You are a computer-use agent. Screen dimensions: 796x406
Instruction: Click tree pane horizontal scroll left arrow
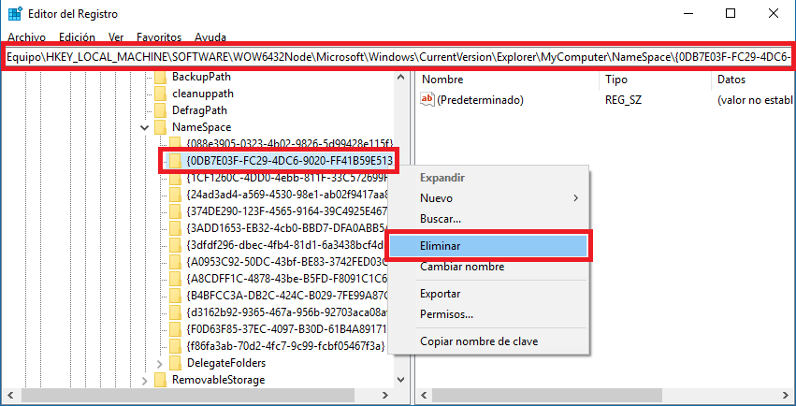click(9, 395)
